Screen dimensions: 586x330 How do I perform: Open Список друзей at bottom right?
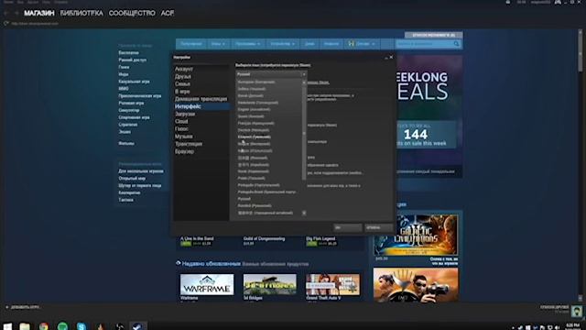554,308
